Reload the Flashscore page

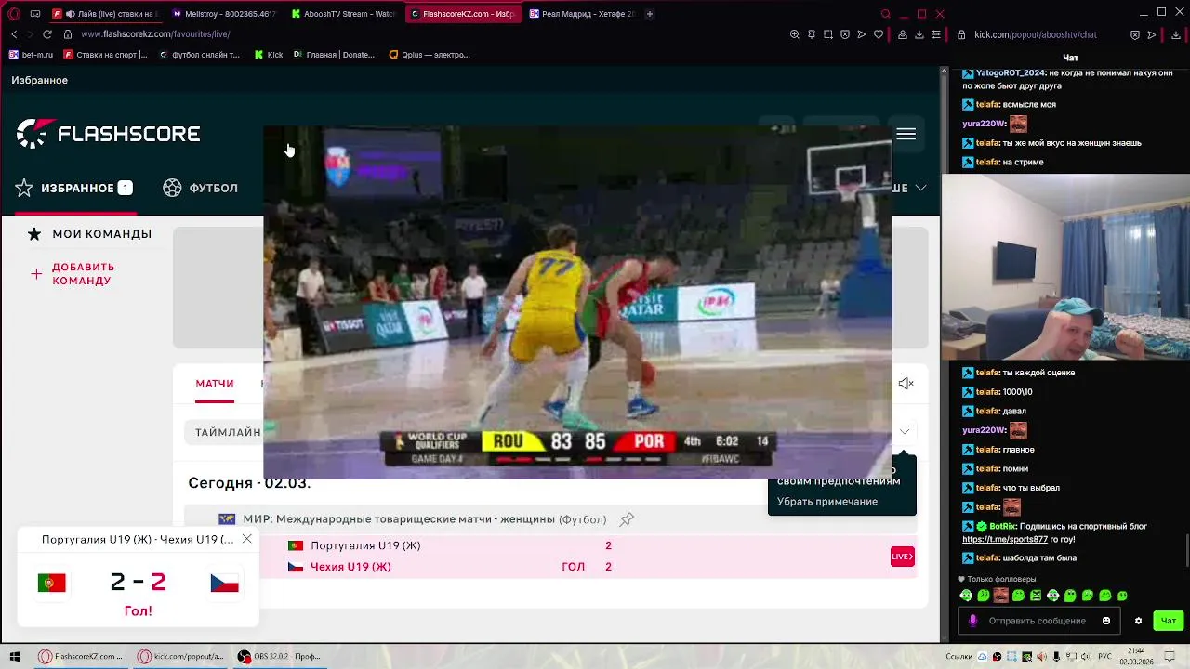click(47, 34)
